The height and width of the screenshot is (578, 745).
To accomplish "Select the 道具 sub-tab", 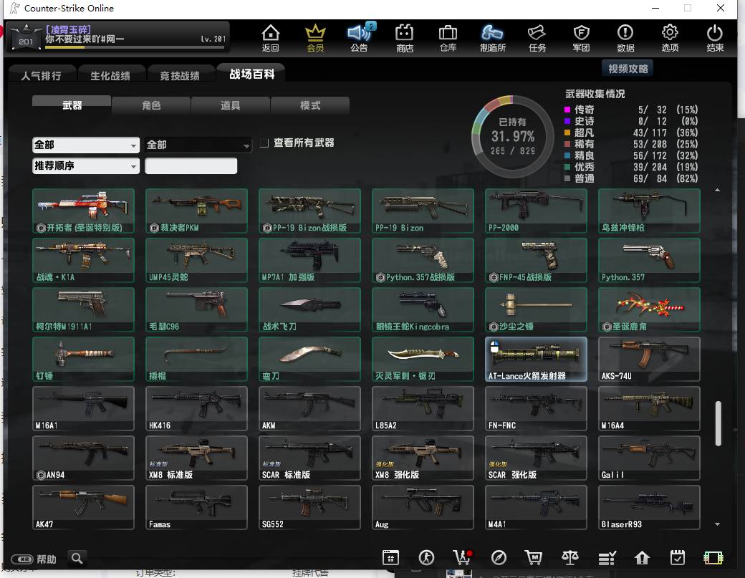I will [x=231, y=105].
